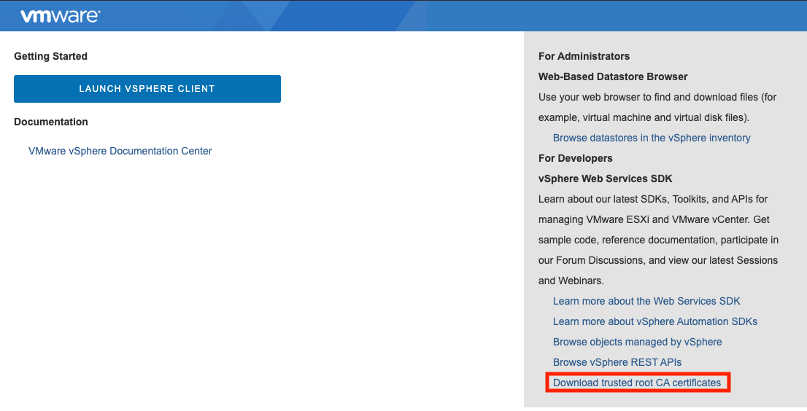Viewport: 807px width, 411px height.
Task: Click the VMware logo in header
Action: point(61,16)
